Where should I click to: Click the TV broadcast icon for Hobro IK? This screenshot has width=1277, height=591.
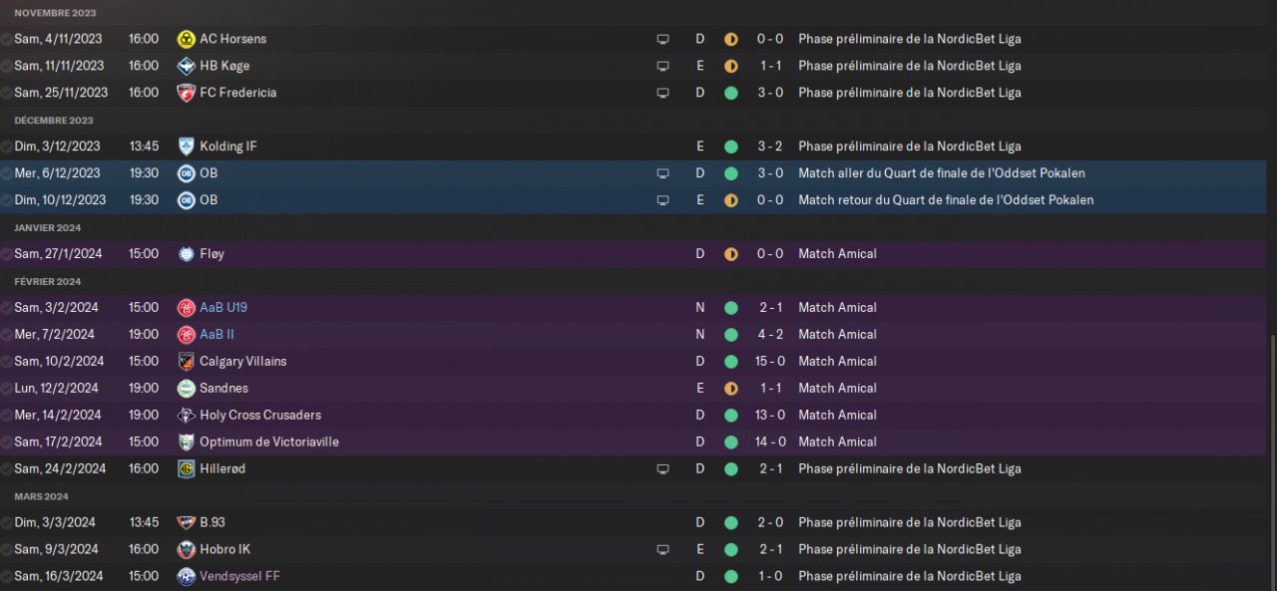click(x=662, y=549)
